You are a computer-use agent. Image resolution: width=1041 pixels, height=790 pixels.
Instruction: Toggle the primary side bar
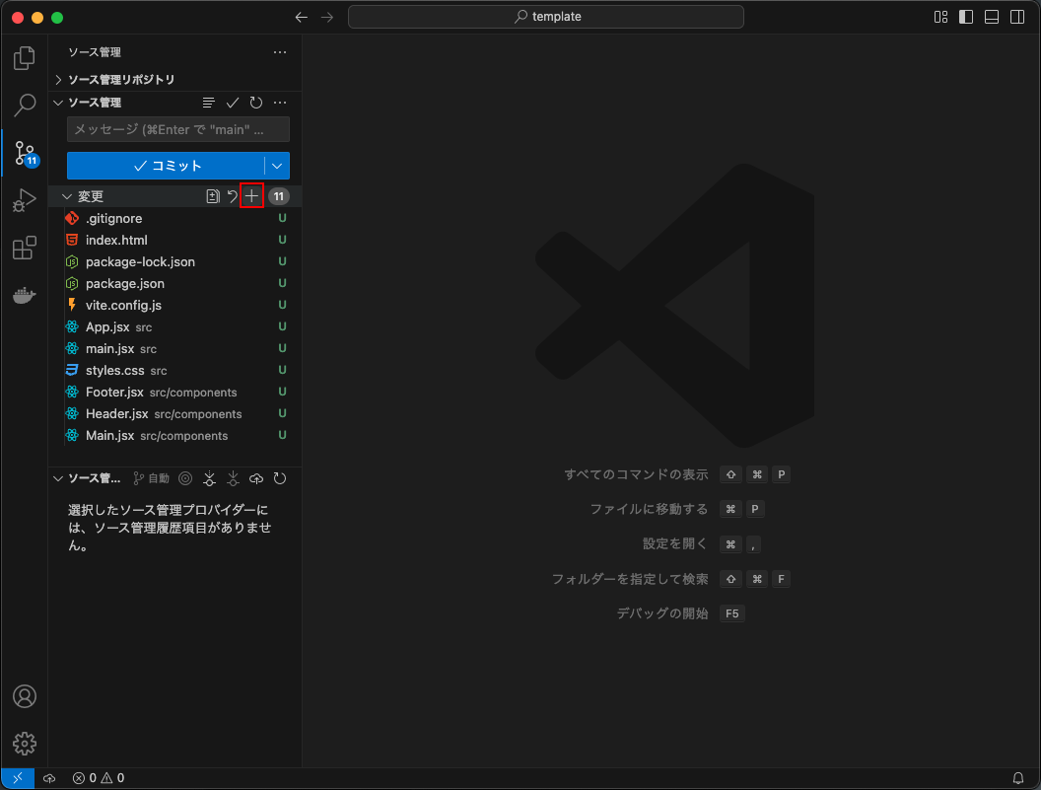966,18
